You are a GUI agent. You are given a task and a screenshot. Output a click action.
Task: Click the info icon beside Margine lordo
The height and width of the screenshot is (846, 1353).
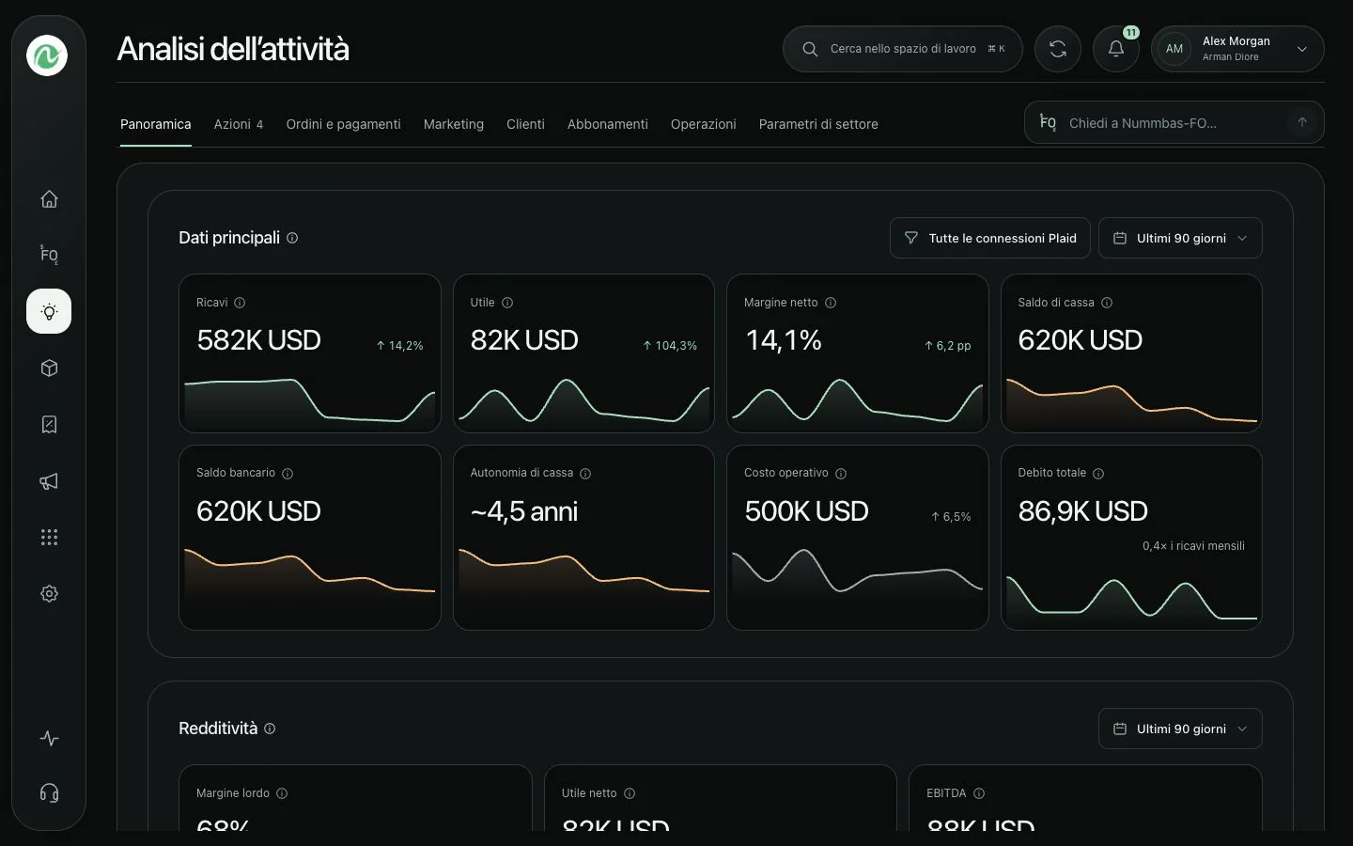point(282,793)
